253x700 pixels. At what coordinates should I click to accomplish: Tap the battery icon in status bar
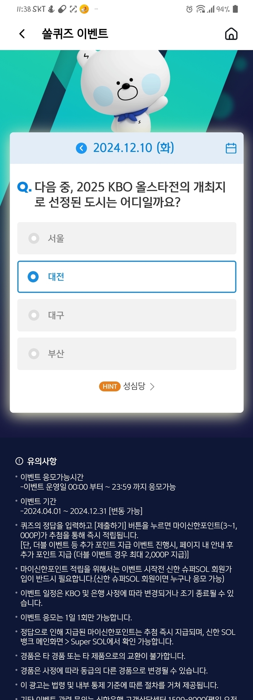click(x=235, y=9)
